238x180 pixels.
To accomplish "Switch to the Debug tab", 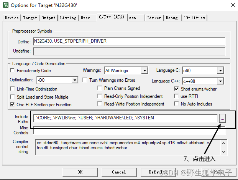I will [x=172, y=18].
